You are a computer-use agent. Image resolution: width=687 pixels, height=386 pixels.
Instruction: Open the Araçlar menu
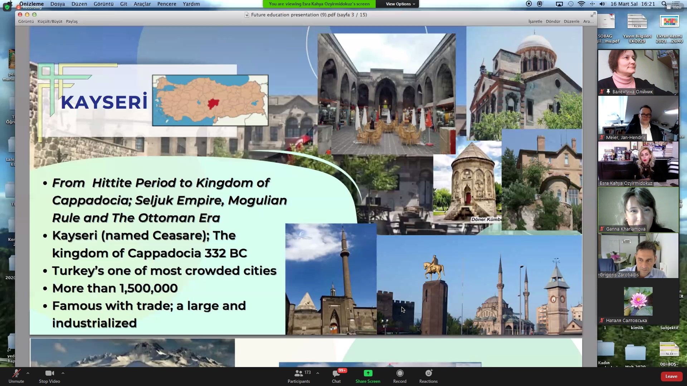pyautogui.click(x=142, y=4)
